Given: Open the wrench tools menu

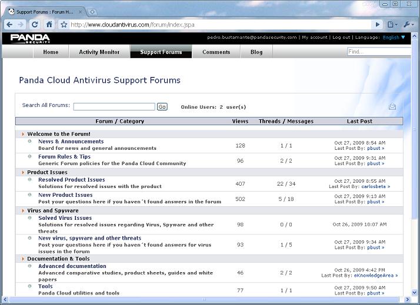Looking at the screenshot, I should [x=408, y=25].
